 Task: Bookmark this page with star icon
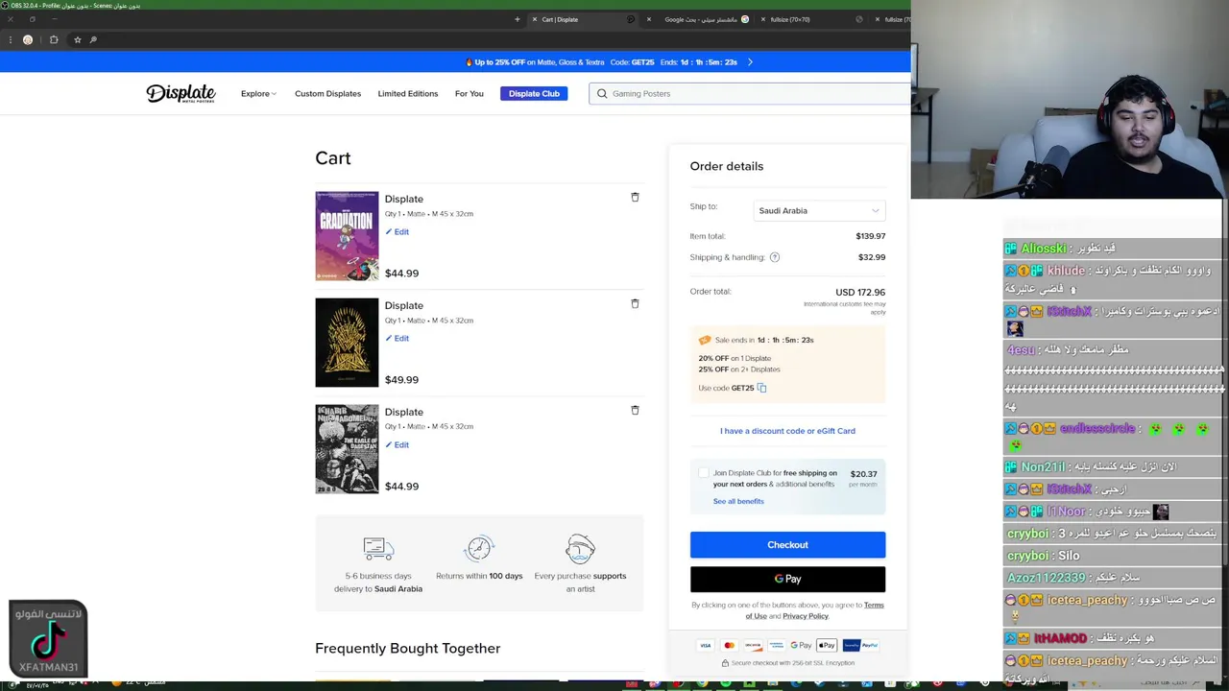point(78,39)
